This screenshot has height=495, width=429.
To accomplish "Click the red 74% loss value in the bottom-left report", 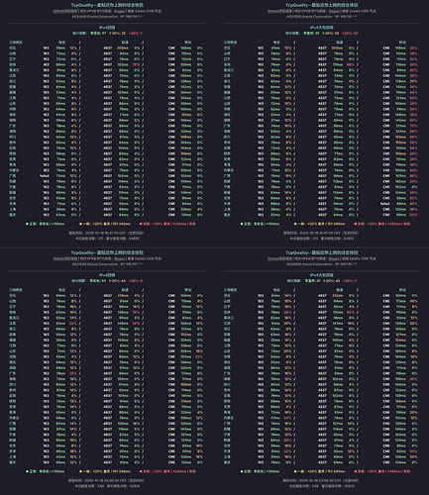I will coord(136,312).
